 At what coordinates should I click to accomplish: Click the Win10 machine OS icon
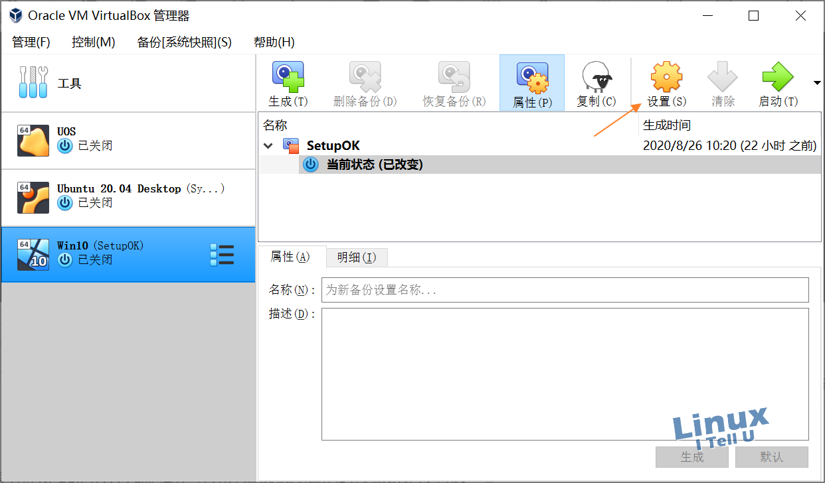click(x=33, y=254)
